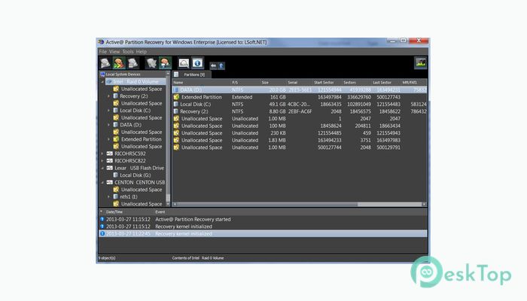527x301 pixels.
Task: Click the disk icon with green and red arrows
Action: tap(119, 62)
